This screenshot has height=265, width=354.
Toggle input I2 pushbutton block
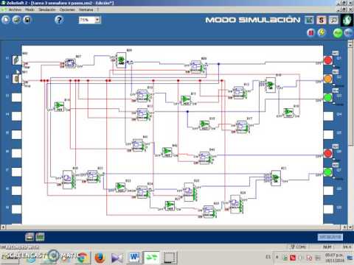[x=17, y=79]
